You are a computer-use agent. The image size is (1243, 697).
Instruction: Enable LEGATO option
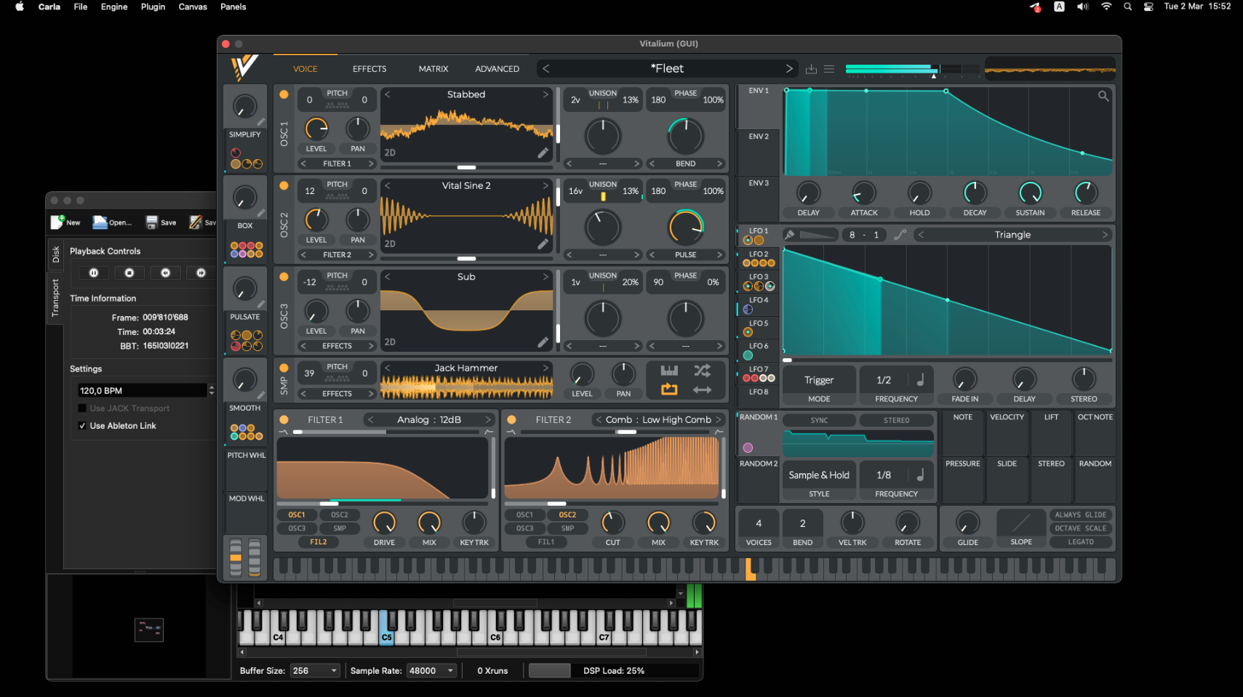point(1081,542)
